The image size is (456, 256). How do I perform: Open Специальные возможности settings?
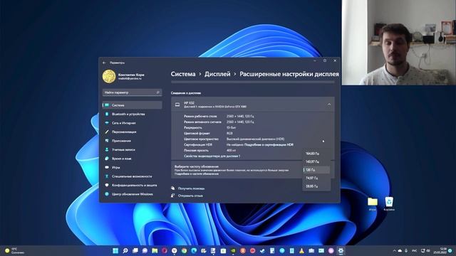(133, 176)
